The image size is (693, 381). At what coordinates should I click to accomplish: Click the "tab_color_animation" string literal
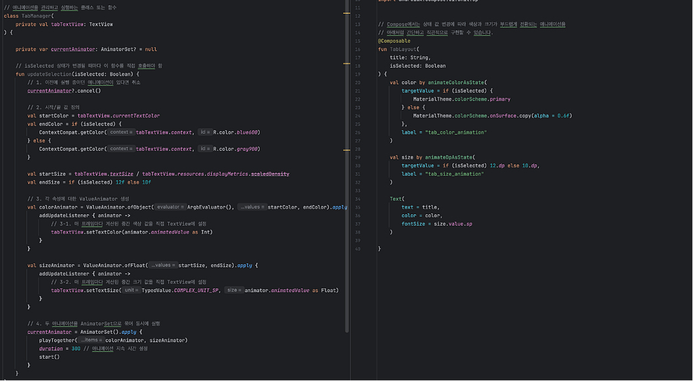coord(455,132)
